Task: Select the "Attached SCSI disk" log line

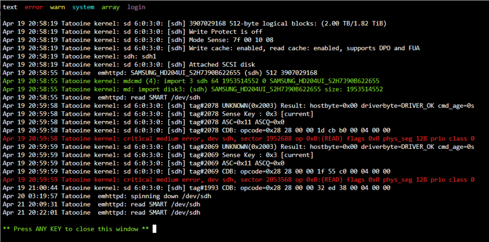Action: point(129,65)
